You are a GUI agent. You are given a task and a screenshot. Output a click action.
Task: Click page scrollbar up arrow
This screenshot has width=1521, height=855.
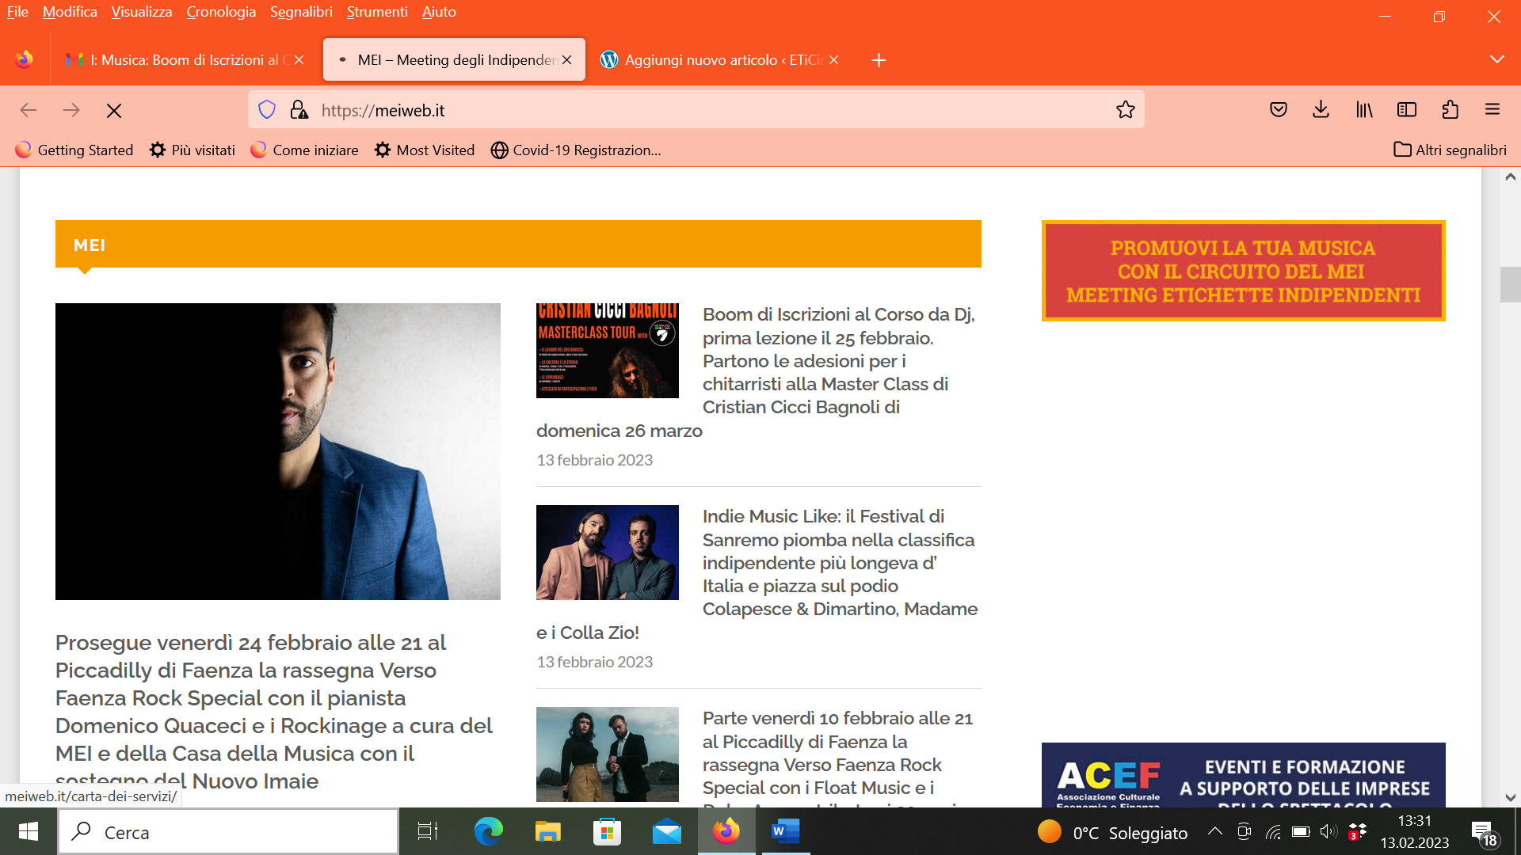tap(1510, 177)
